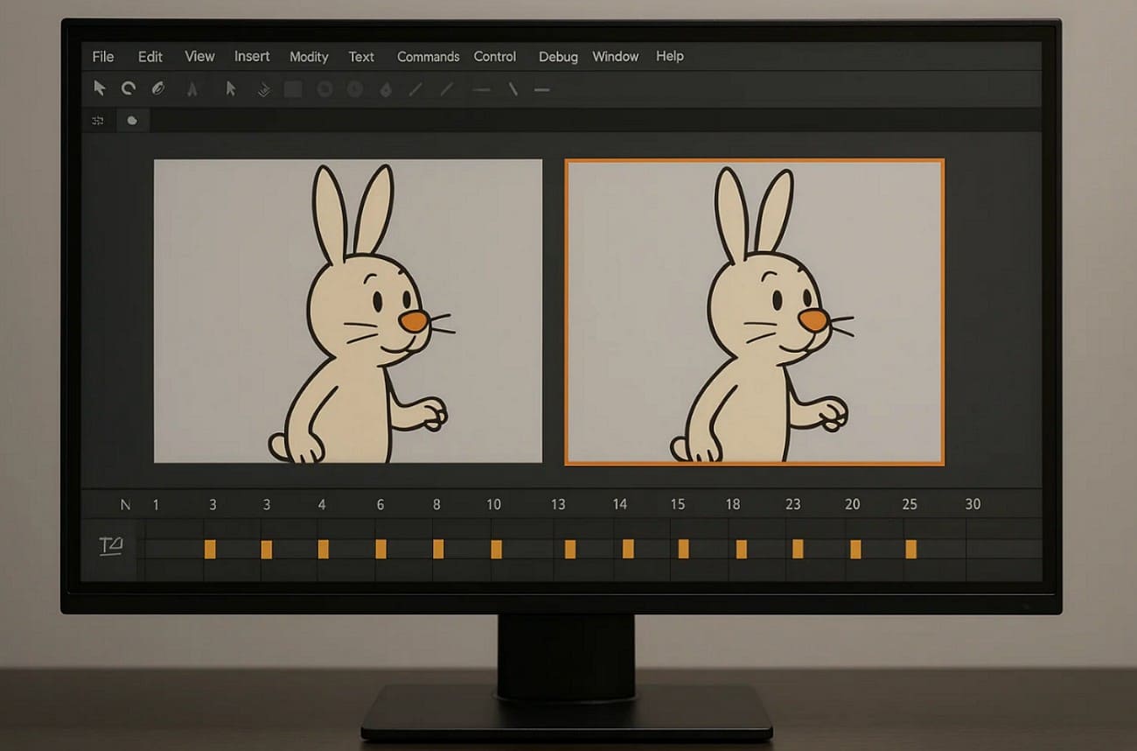Open the File menu
Viewport: 1137px width, 751px height.
click(102, 56)
